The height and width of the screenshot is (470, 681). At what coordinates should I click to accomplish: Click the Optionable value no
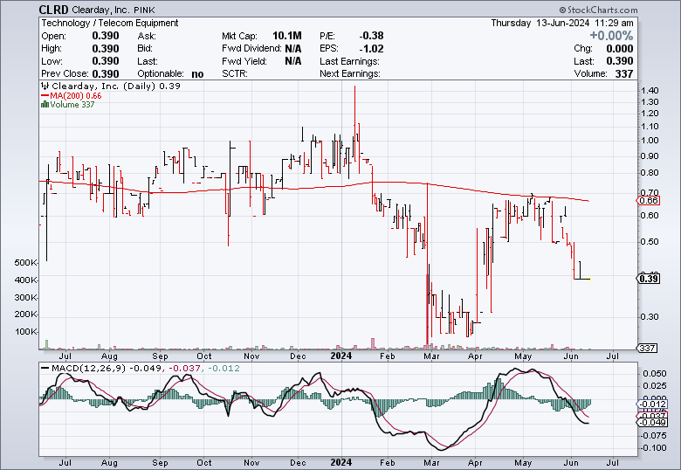[197, 74]
